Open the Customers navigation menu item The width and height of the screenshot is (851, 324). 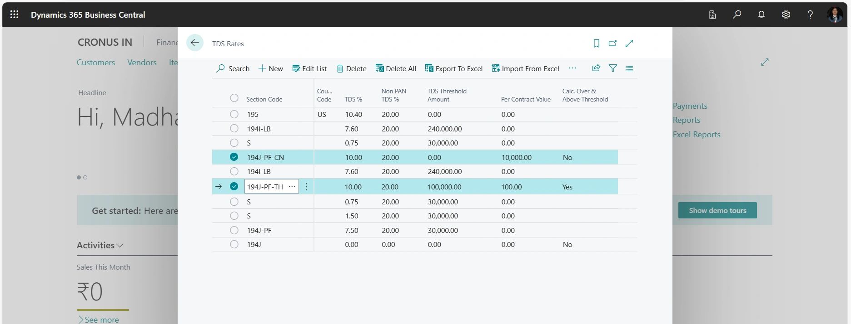[95, 63]
